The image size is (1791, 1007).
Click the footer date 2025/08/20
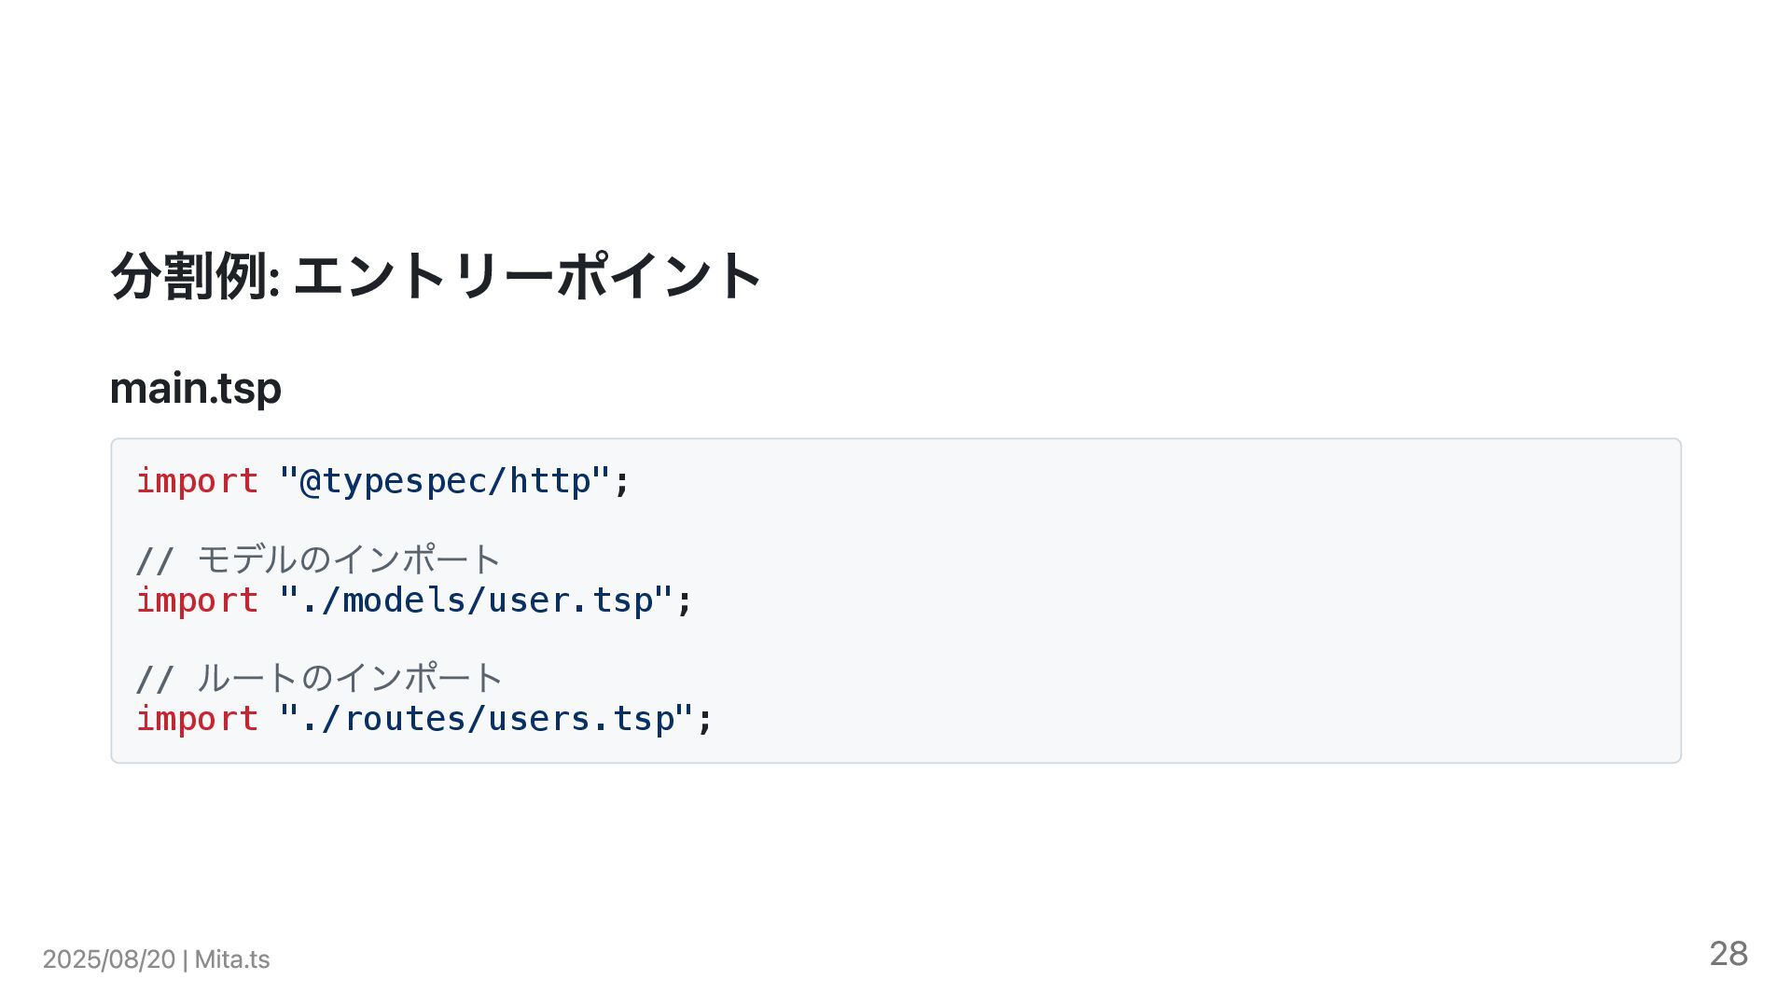109,959
